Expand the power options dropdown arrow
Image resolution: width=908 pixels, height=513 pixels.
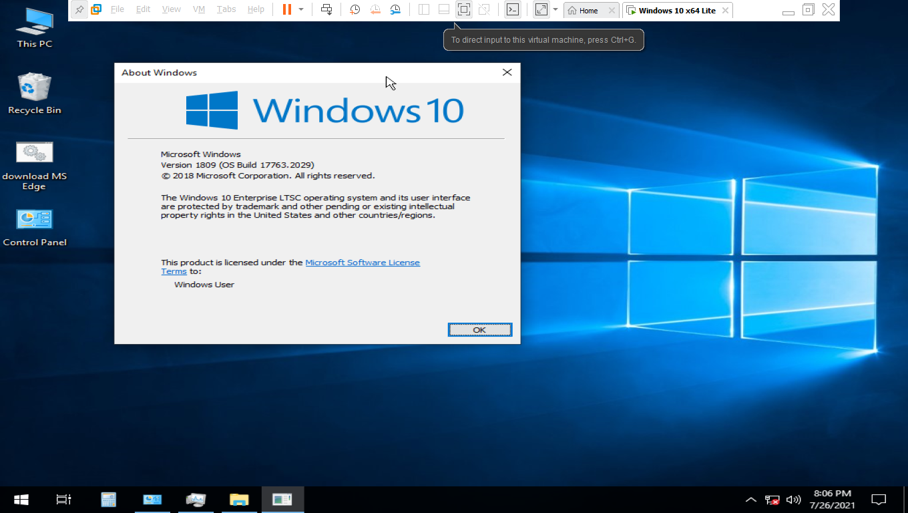[301, 9]
